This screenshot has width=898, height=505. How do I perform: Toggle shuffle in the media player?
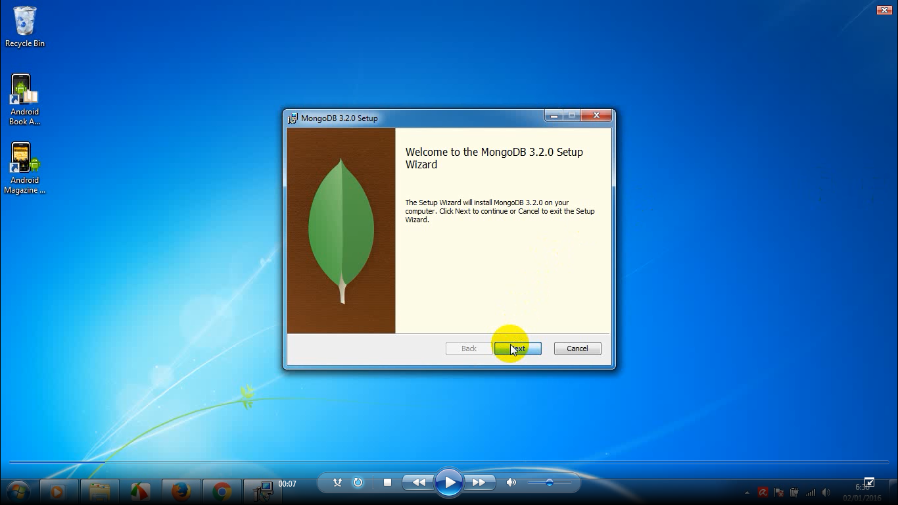337,483
